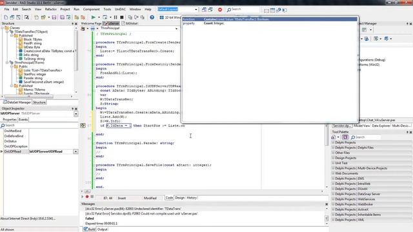Expand the Unit Test category in Tool Palette

333,163
